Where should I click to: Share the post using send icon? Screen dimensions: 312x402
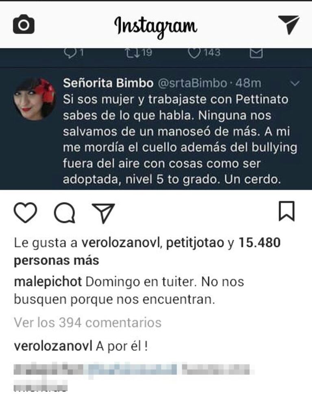103,213
